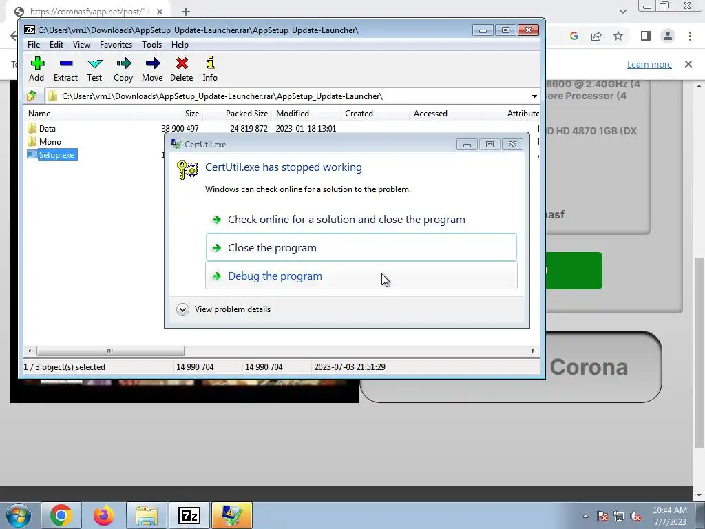Choose Close the program option
705x529 pixels.
coord(361,247)
